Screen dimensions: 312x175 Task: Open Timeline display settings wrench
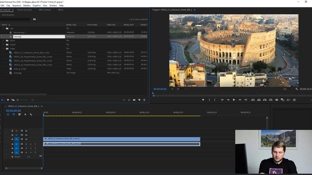click(31, 115)
